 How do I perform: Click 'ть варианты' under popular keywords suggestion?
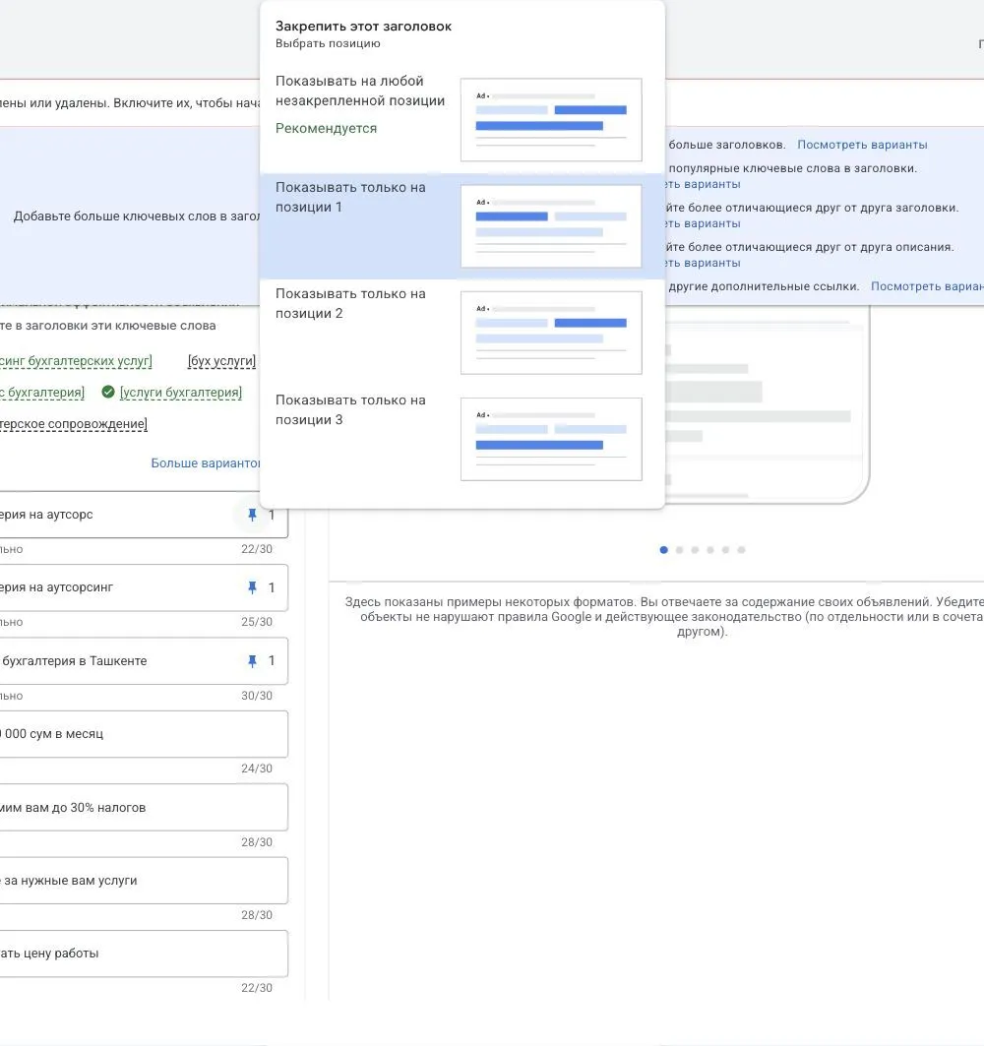point(703,184)
